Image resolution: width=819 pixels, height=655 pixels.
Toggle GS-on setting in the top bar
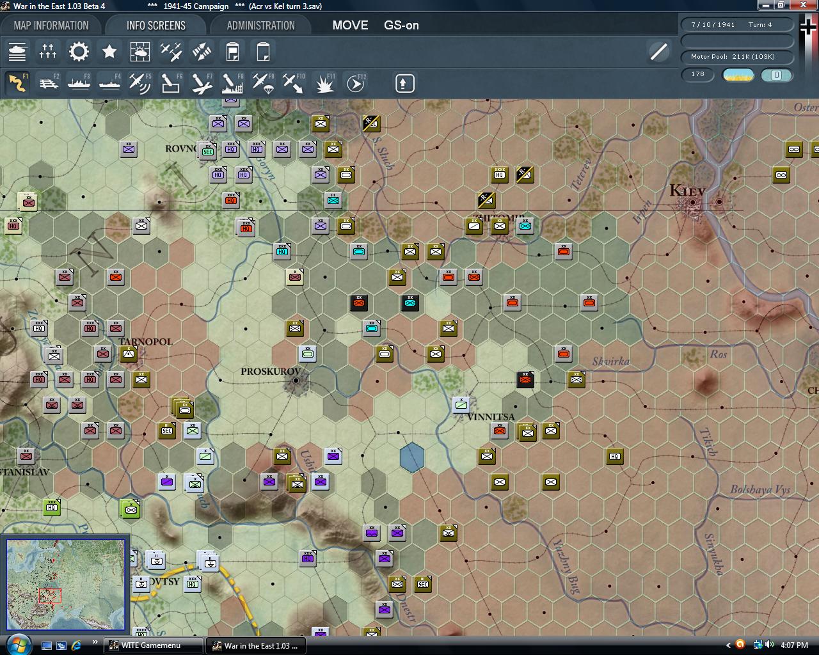401,26
